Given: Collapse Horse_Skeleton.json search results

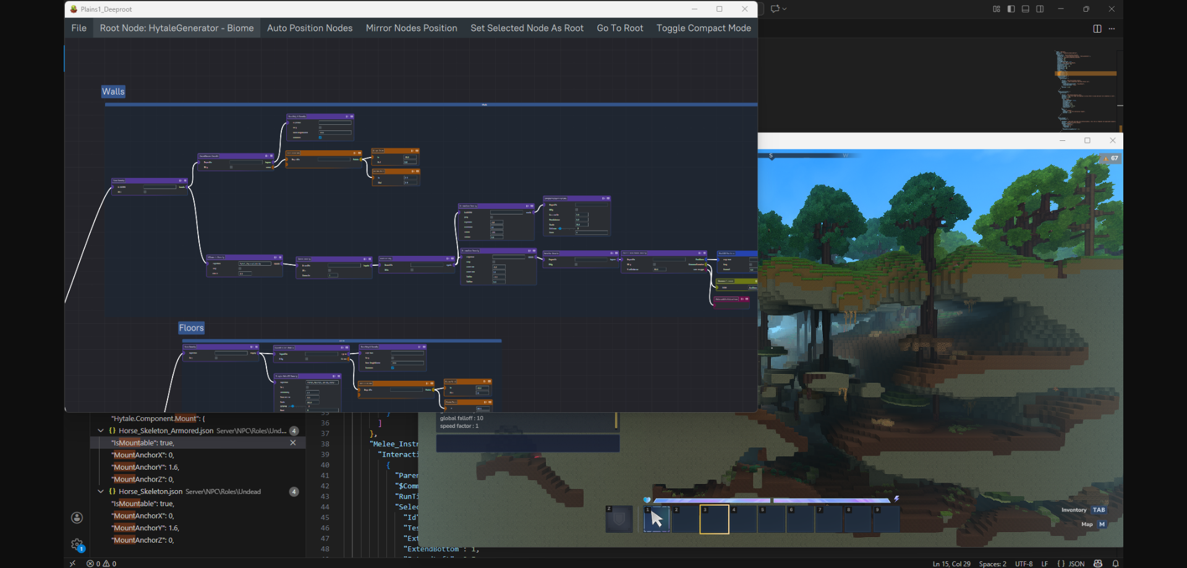Looking at the screenshot, I should pos(100,491).
